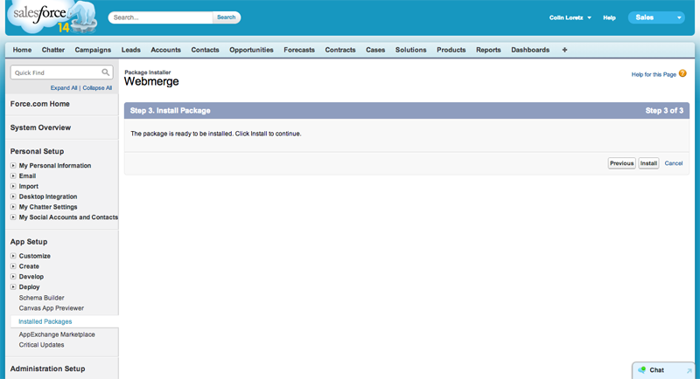Click the plus icon for all tabs
Screen dimensions: 700x379
[x=564, y=50]
